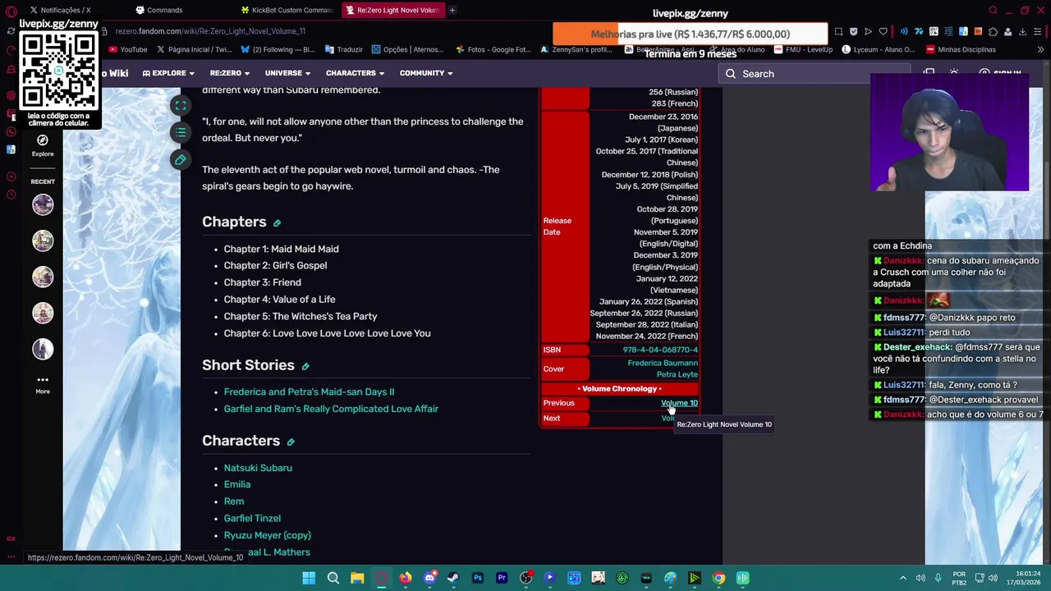Expand the RE:ZERO dropdown menu
The height and width of the screenshot is (591, 1051).
pyautogui.click(x=230, y=73)
